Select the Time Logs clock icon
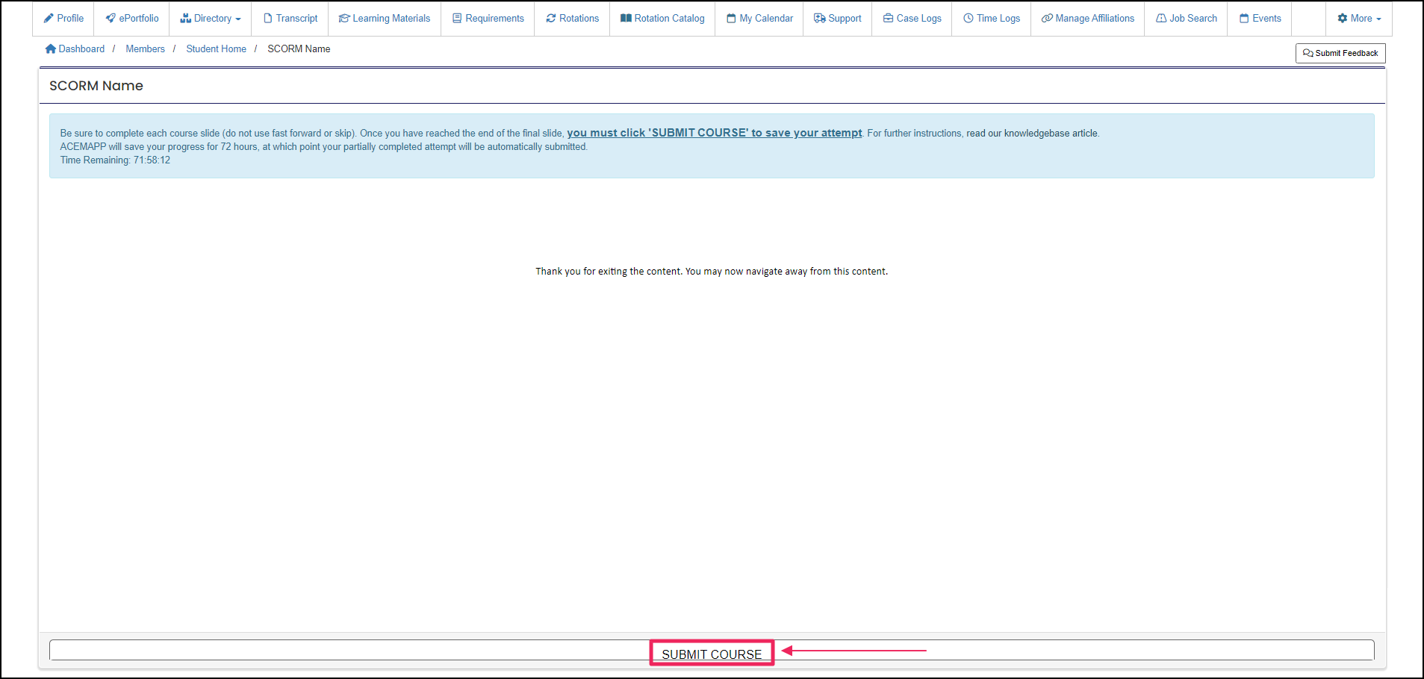Viewport: 1424px width, 679px height. click(x=968, y=18)
